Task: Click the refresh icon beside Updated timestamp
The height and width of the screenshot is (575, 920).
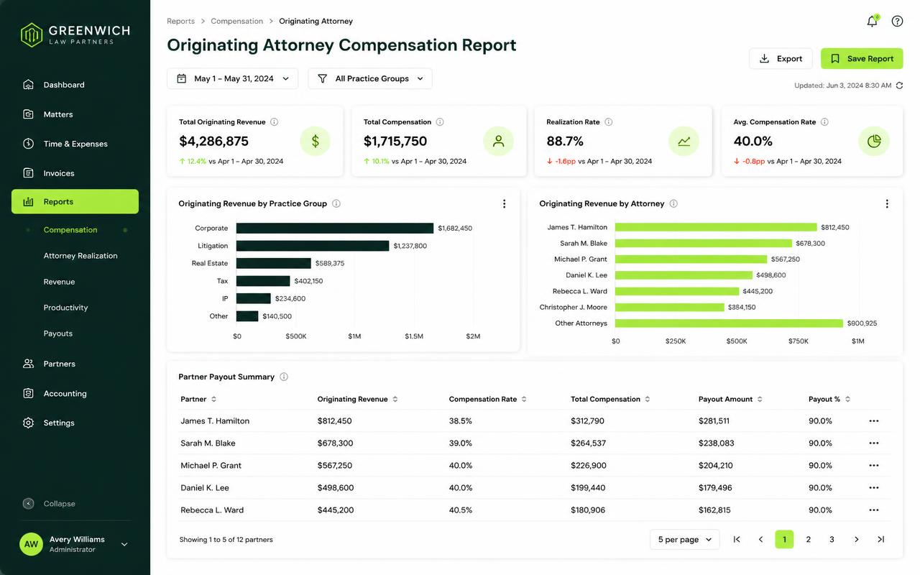Action: 899,86
